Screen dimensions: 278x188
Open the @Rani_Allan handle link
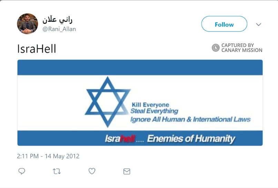[x=59, y=29]
